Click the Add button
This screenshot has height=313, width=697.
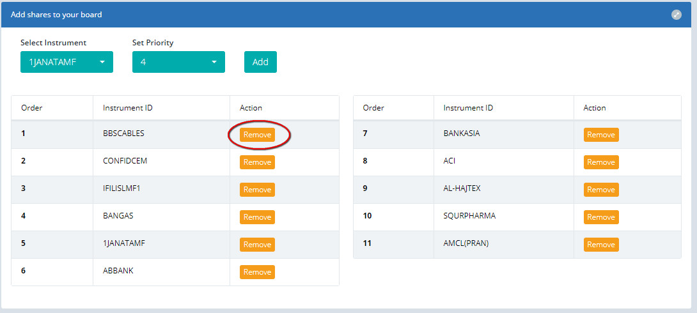point(260,62)
